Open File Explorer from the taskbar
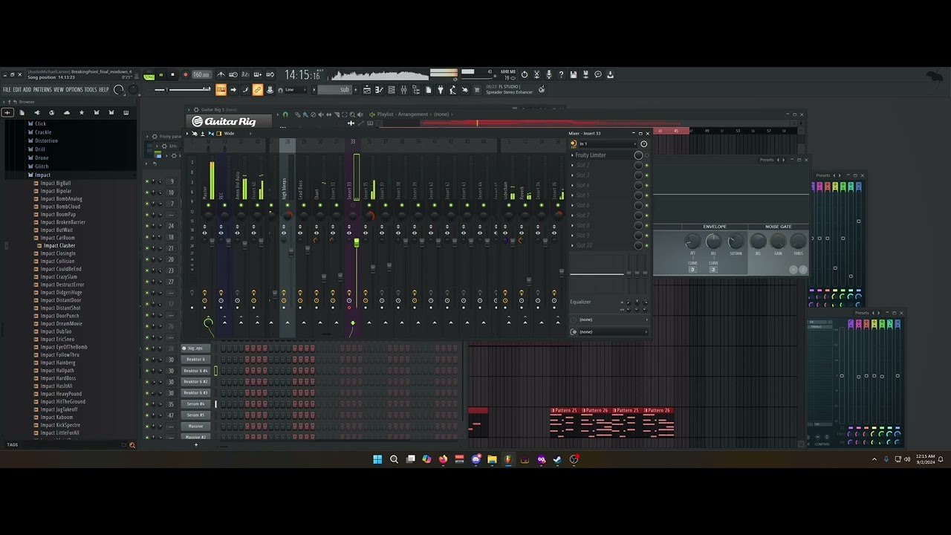Viewport: 951px width, 535px height. click(x=492, y=459)
